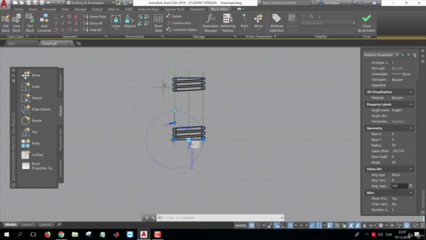
Task: Select the Move action parameter in ribbon
Action: pyautogui.click(x=258, y=22)
